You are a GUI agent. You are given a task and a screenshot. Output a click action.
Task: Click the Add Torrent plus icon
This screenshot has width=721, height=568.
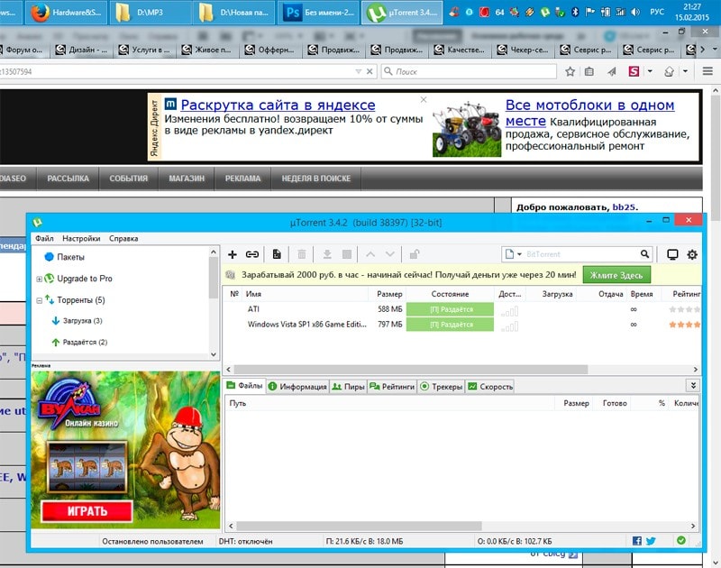pyautogui.click(x=232, y=254)
